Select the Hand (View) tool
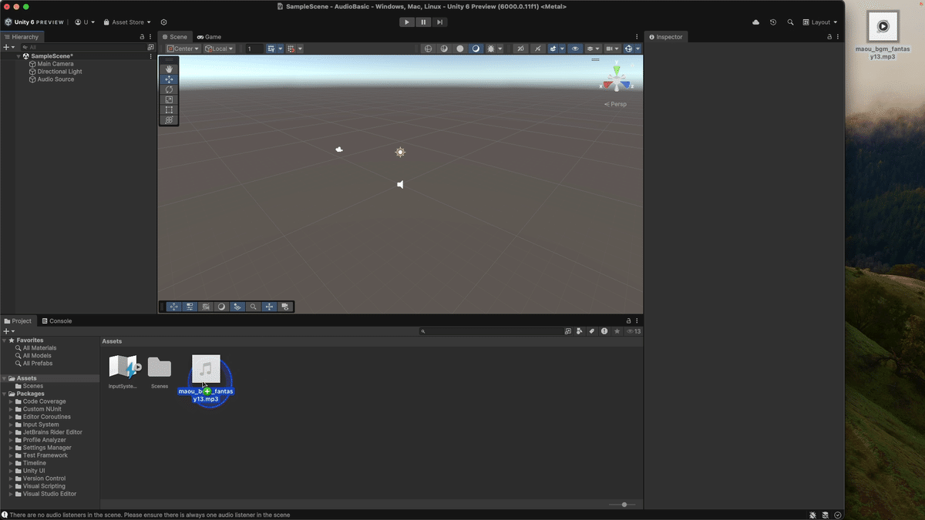 tap(169, 69)
